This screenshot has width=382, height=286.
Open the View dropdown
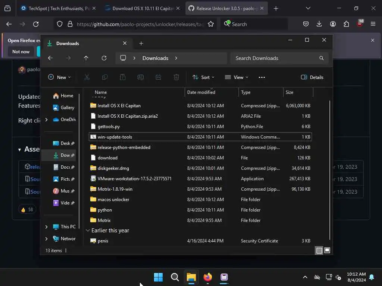point(236,77)
